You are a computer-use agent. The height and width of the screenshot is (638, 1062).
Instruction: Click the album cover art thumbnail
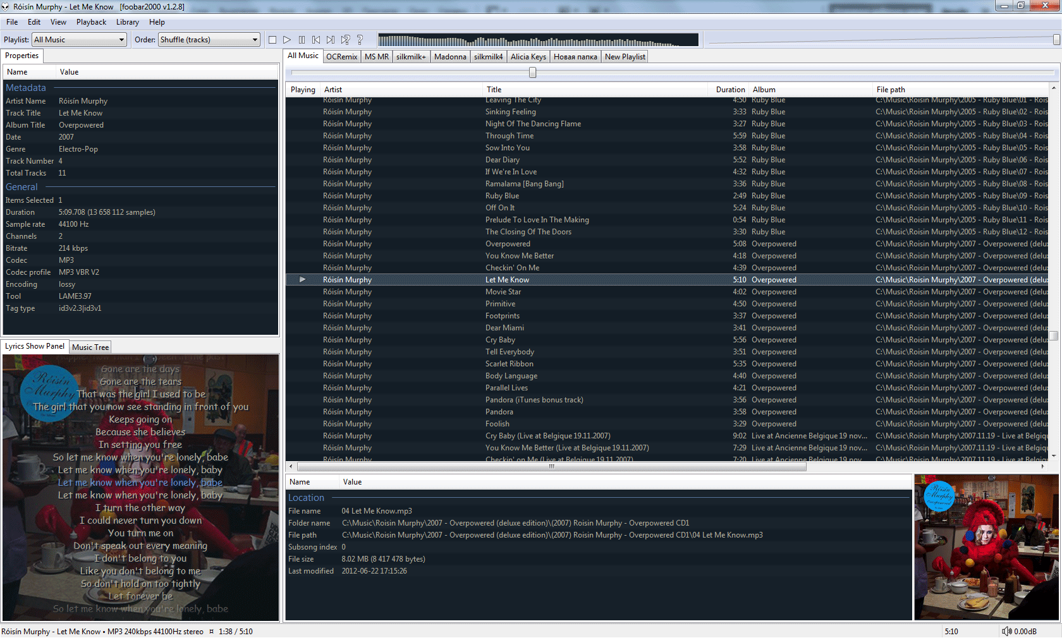click(986, 547)
